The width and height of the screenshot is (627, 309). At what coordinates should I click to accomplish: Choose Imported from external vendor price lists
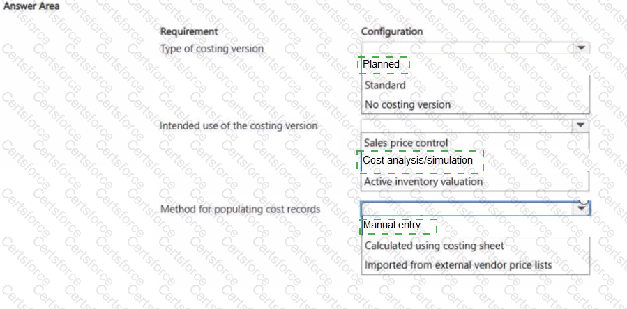point(458,265)
